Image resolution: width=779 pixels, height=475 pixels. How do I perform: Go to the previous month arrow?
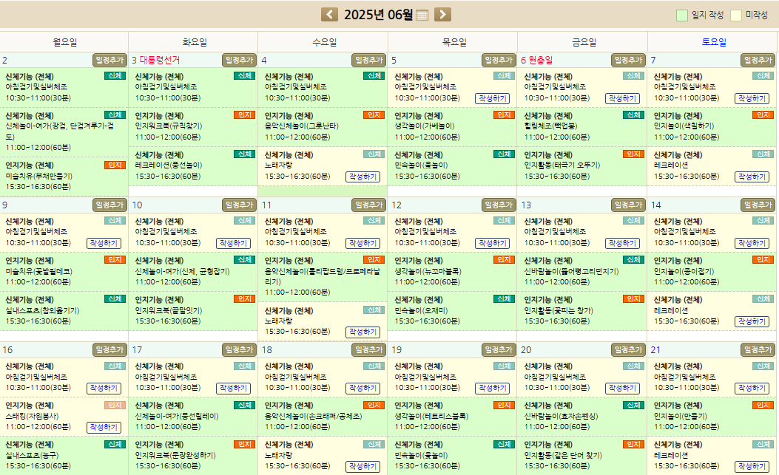[330, 15]
